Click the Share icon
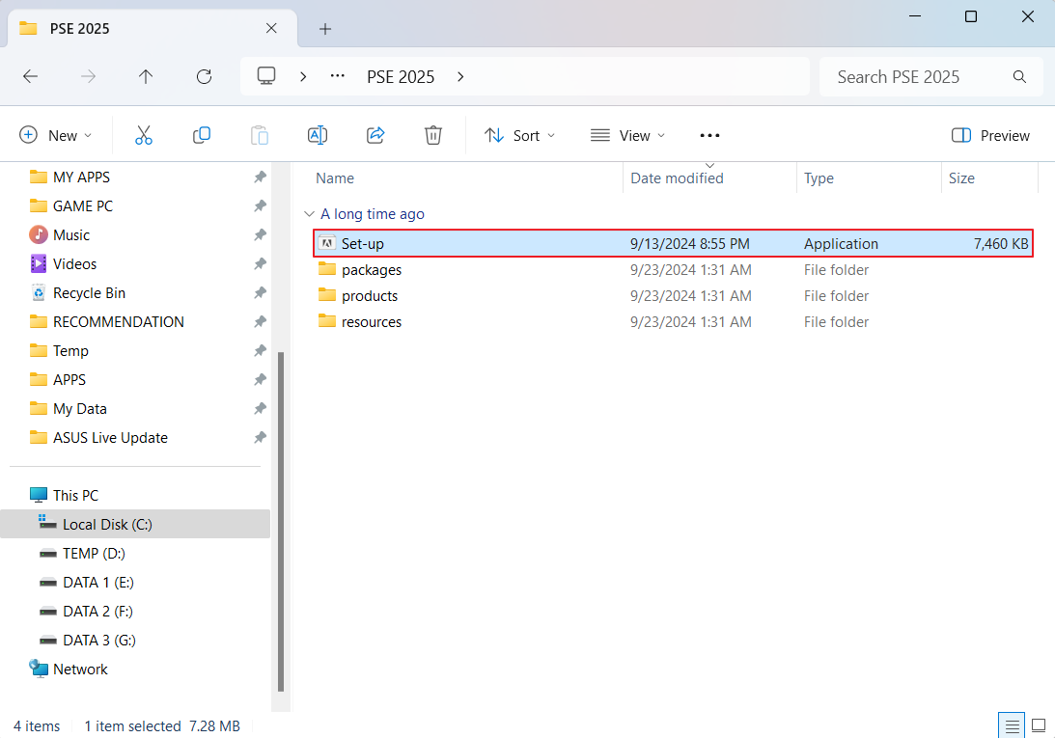Viewport: 1055px width, 738px height. point(375,135)
